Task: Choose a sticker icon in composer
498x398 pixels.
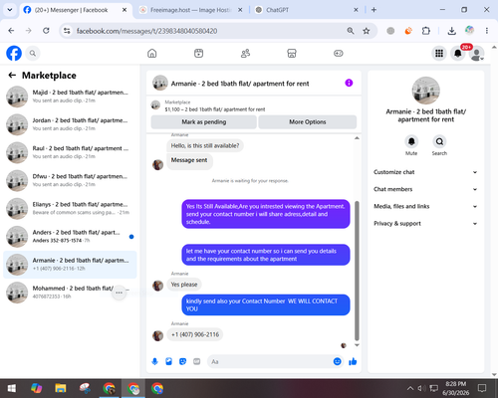Action: tap(182, 361)
